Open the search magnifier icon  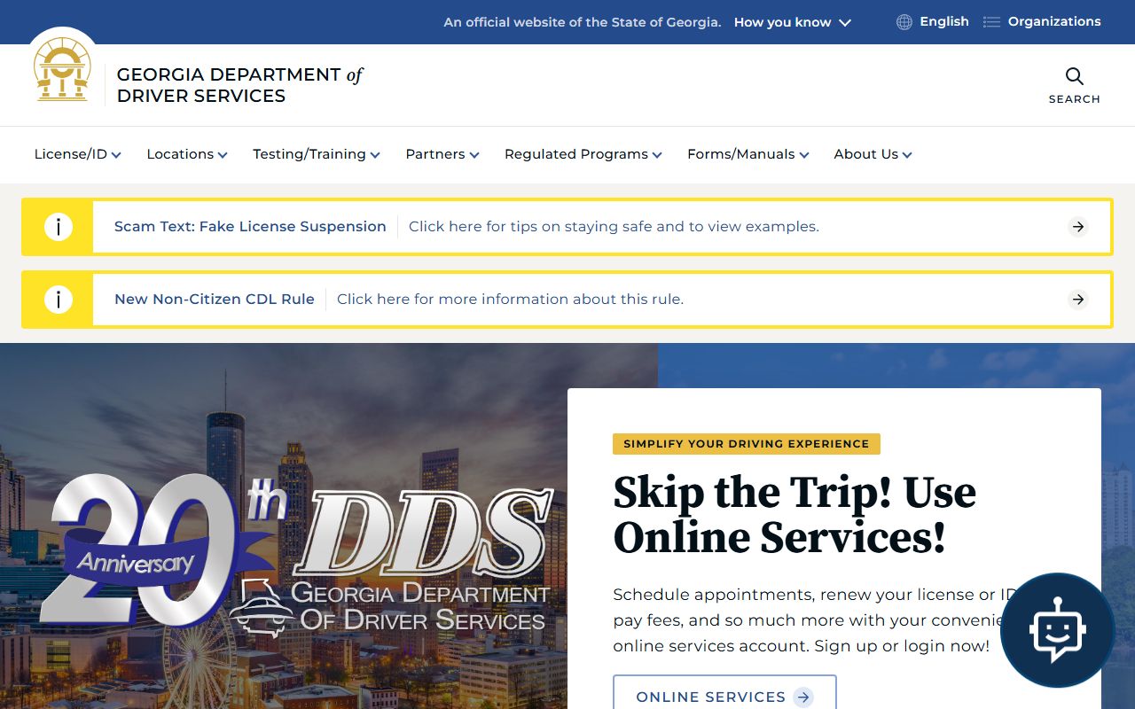[x=1075, y=76]
